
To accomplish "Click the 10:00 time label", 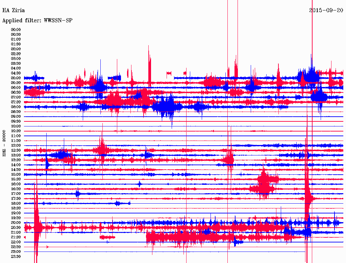I will click(16, 126).
